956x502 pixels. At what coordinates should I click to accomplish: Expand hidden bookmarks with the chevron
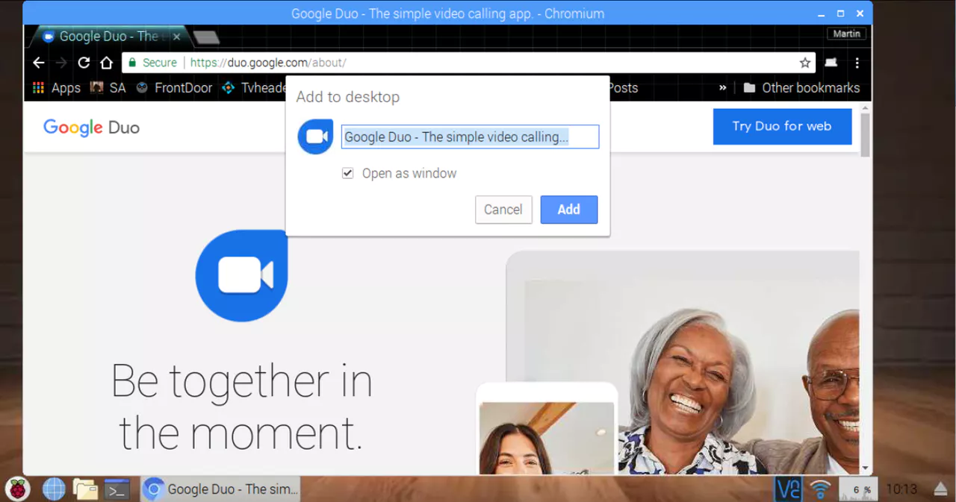pos(722,87)
